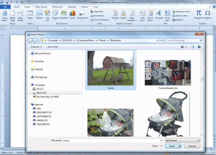Open the Symbol gallery
The height and width of the screenshot is (155, 216).
pyautogui.click(x=208, y=15)
